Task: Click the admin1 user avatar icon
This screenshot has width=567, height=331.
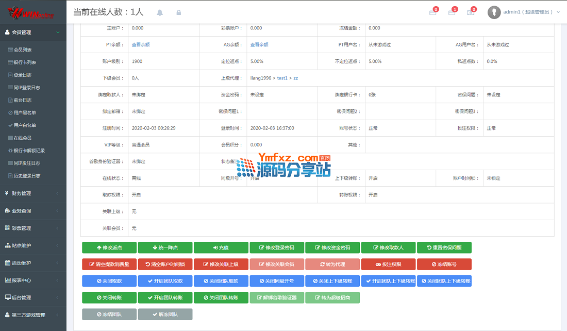Action: [494, 12]
